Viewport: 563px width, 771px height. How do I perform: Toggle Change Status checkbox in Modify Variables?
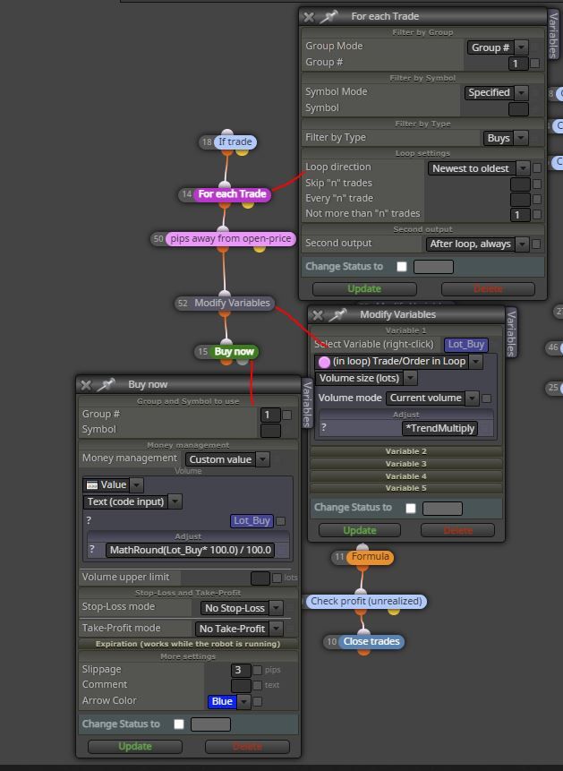point(411,509)
